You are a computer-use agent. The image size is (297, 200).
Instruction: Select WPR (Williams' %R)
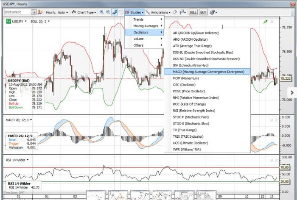click(207, 149)
